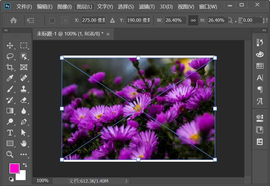Select the Crop tool
Image resolution: width=270 pixels, height=186 pixels.
point(10,67)
